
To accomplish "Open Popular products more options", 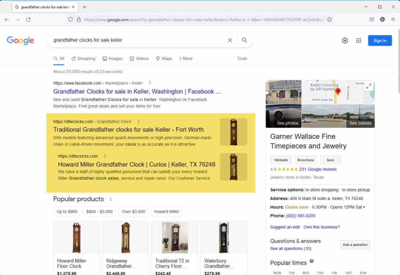I will coord(111,199).
